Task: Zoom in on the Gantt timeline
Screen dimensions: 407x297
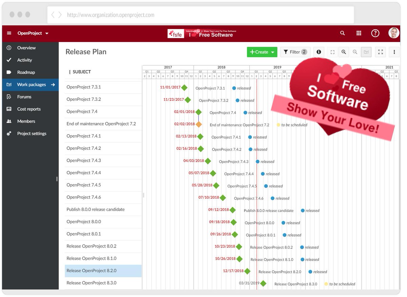Action: [x=344, y=52]
